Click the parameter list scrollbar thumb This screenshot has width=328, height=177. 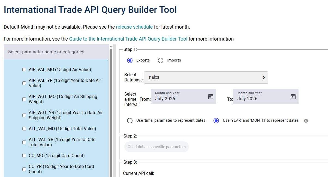pos(111,113)
